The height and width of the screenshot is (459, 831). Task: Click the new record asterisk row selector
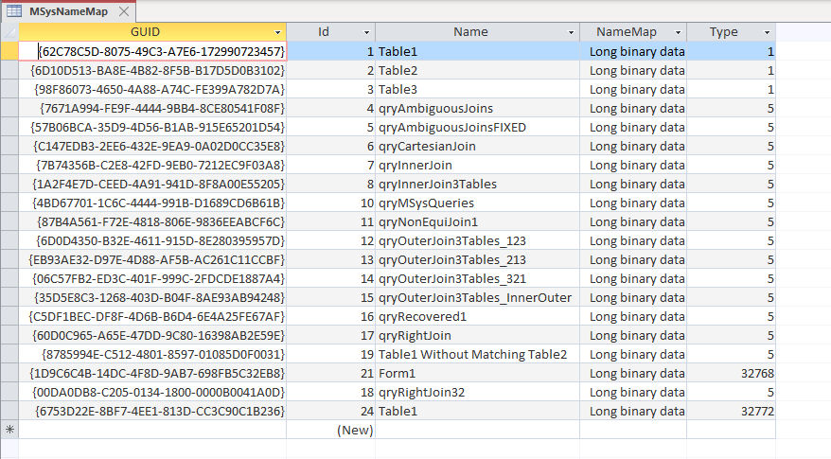(x=9, y=430)
